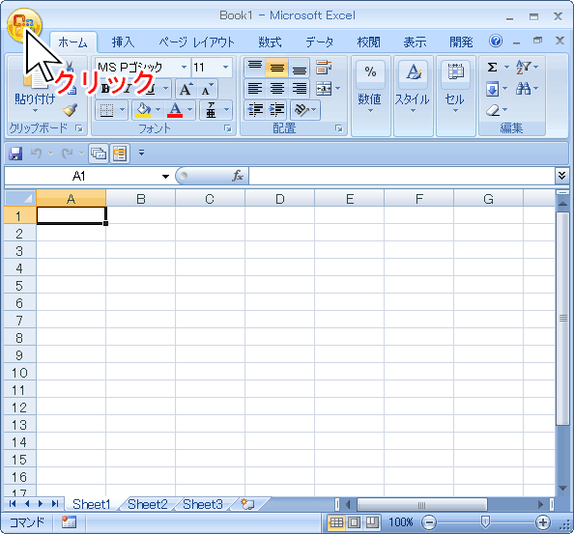Open the font name dropdown
This screenshot has height=534, width=574.
tap(185, 68)
